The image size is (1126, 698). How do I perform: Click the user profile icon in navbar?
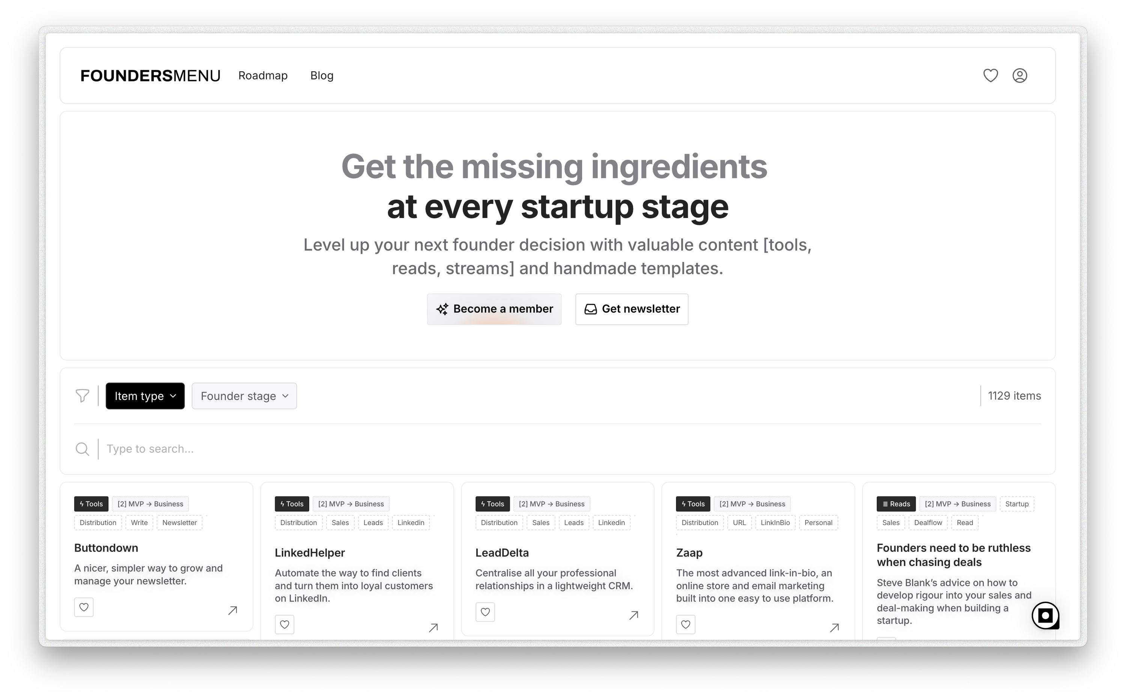[x=1020, y=75]
